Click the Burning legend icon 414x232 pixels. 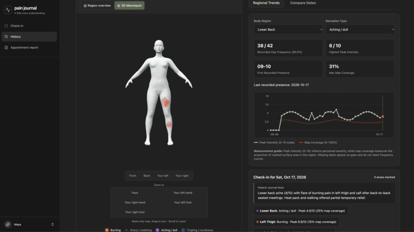(107, 230)
